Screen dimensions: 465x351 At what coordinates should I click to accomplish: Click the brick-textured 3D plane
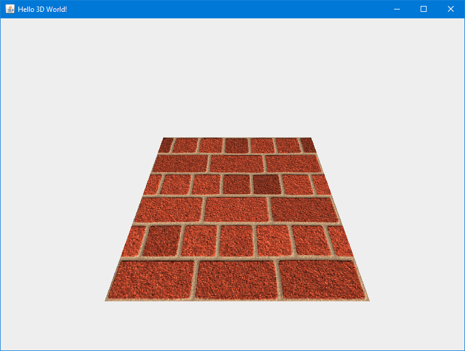(237, 219)
